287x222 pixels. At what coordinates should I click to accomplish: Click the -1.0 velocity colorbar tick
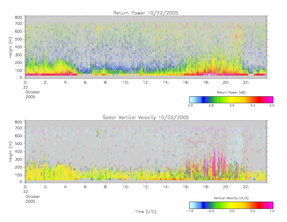[x=190, y=211]
